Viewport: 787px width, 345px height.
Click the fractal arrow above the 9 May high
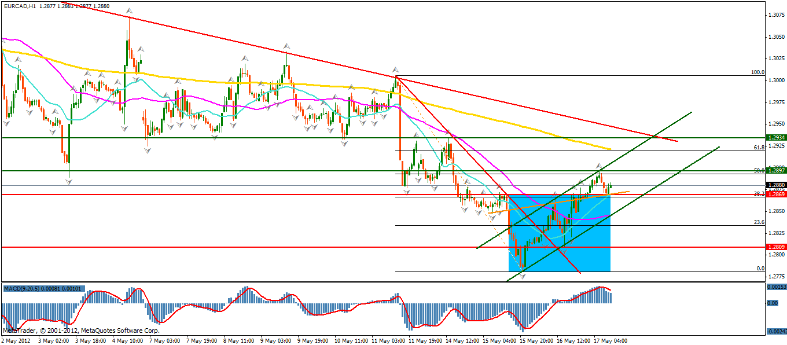(286, 45)
